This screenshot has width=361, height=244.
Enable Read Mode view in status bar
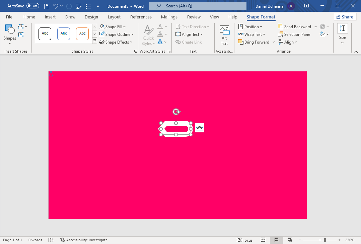tap(263, 240)
